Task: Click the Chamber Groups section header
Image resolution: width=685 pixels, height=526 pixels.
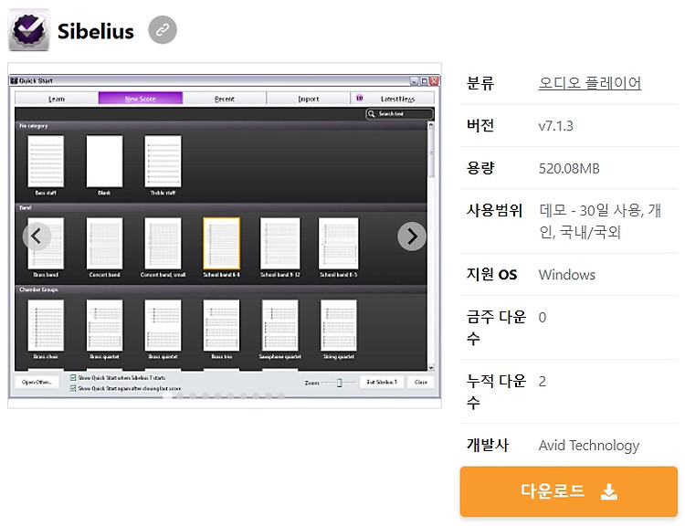Action: click(221, 289)
